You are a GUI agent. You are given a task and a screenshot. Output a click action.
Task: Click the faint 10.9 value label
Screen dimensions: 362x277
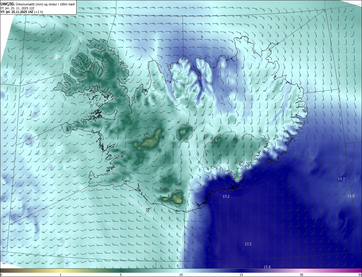(x=62, y=241)
